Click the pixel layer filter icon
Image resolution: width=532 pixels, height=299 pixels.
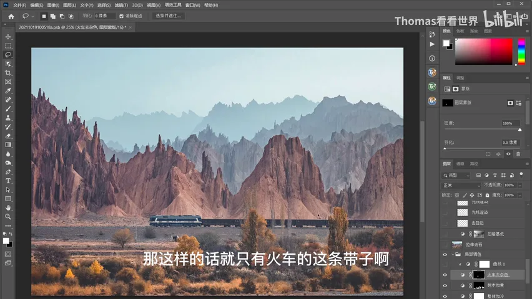click(x=478, y=175)
